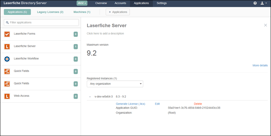This screenshot has height=136, width=271.
Task: Go to the Accounts menu
Action: (x=120, y=3)
